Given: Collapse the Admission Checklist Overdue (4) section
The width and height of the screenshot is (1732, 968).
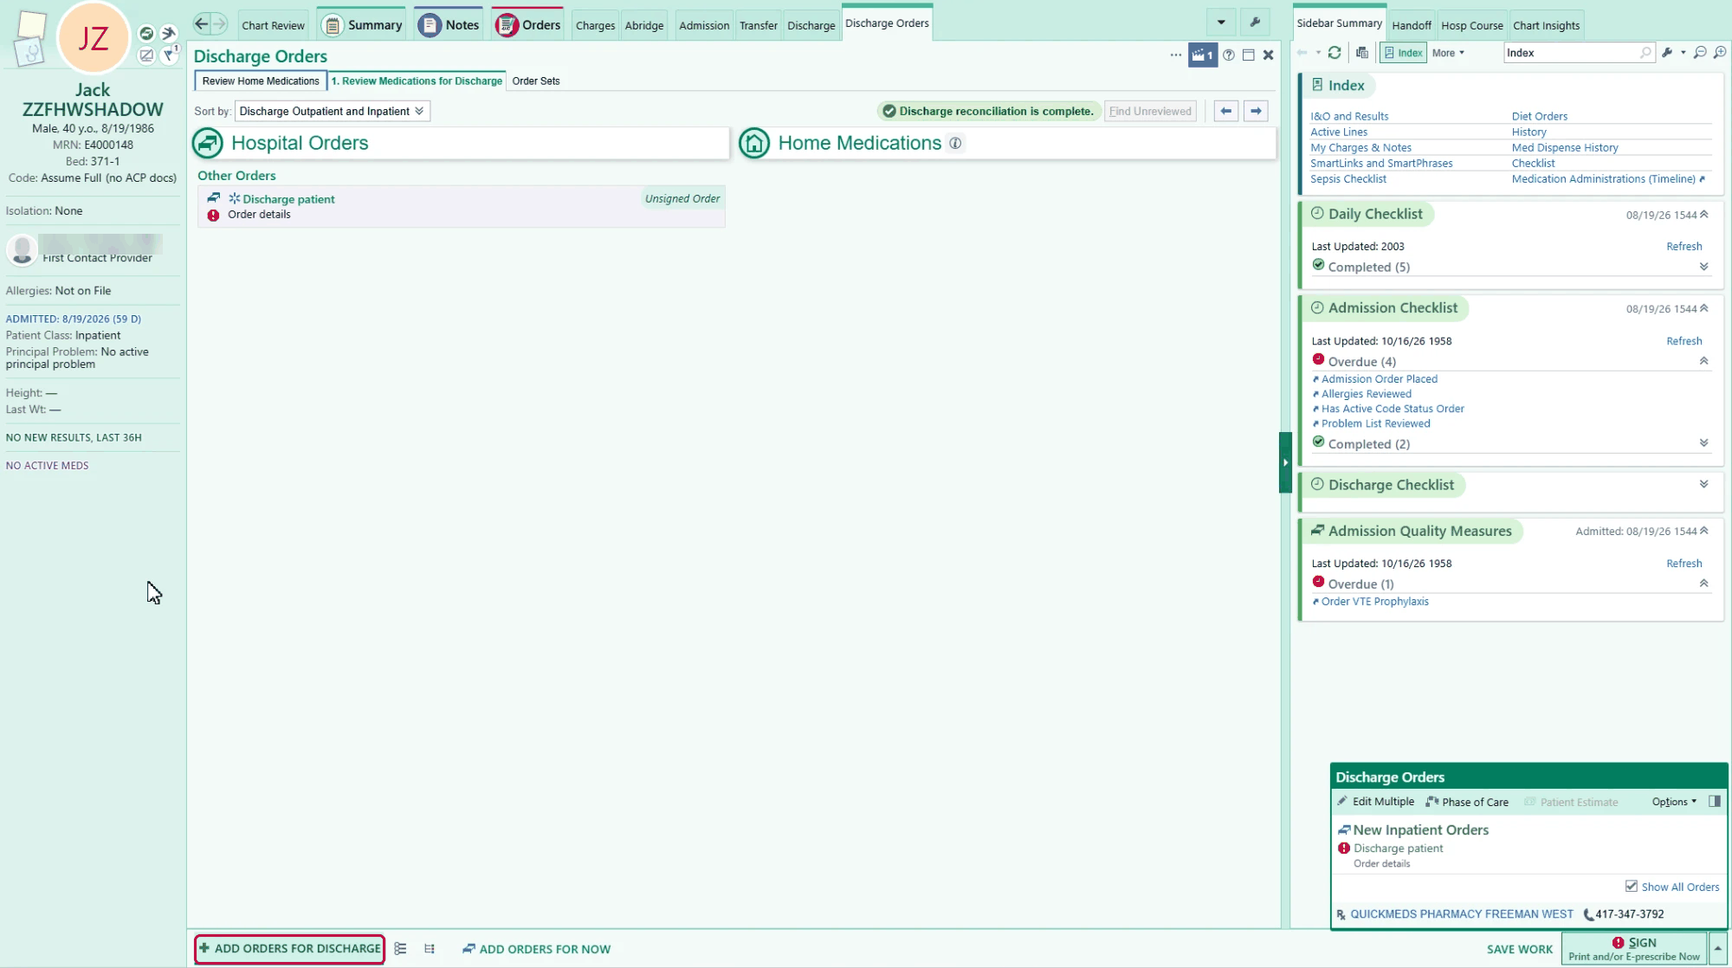Looking at the screenshot, I should (1703, 361).
